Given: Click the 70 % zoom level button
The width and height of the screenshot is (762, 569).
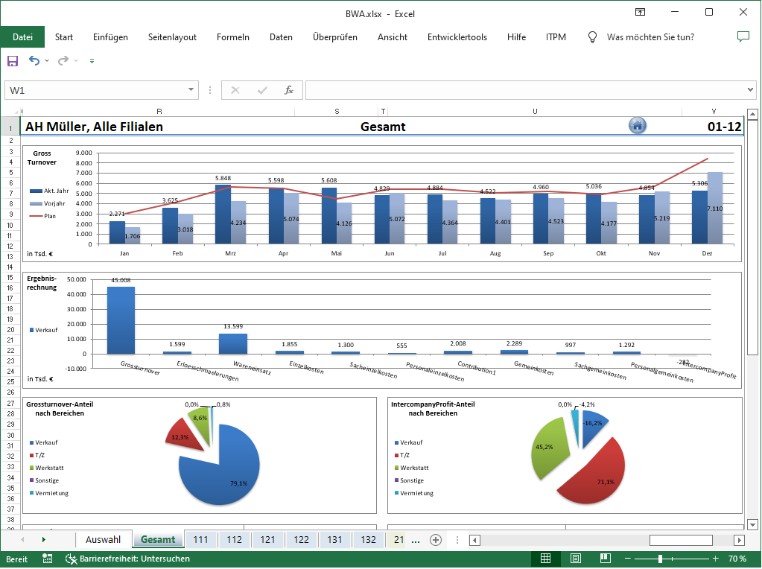Looking at the screenshot, I should pyautogui.click(x=737, y=559).
